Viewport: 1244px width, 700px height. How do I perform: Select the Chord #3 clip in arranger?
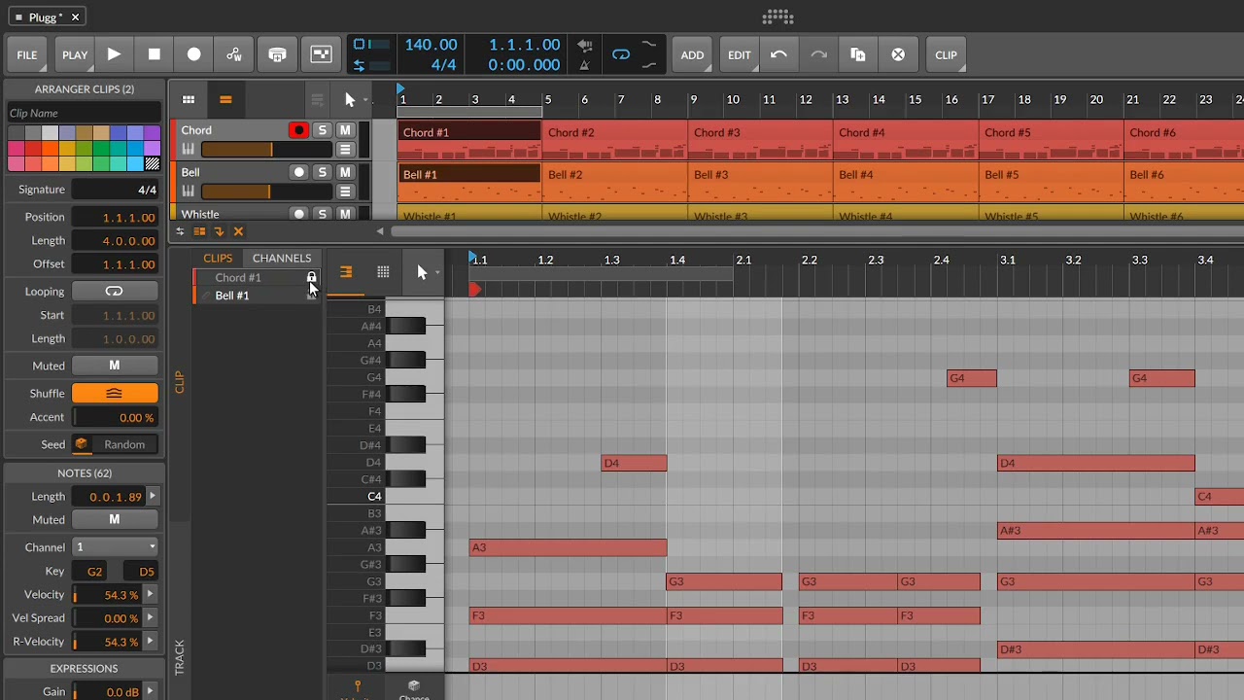pos(760,140)
